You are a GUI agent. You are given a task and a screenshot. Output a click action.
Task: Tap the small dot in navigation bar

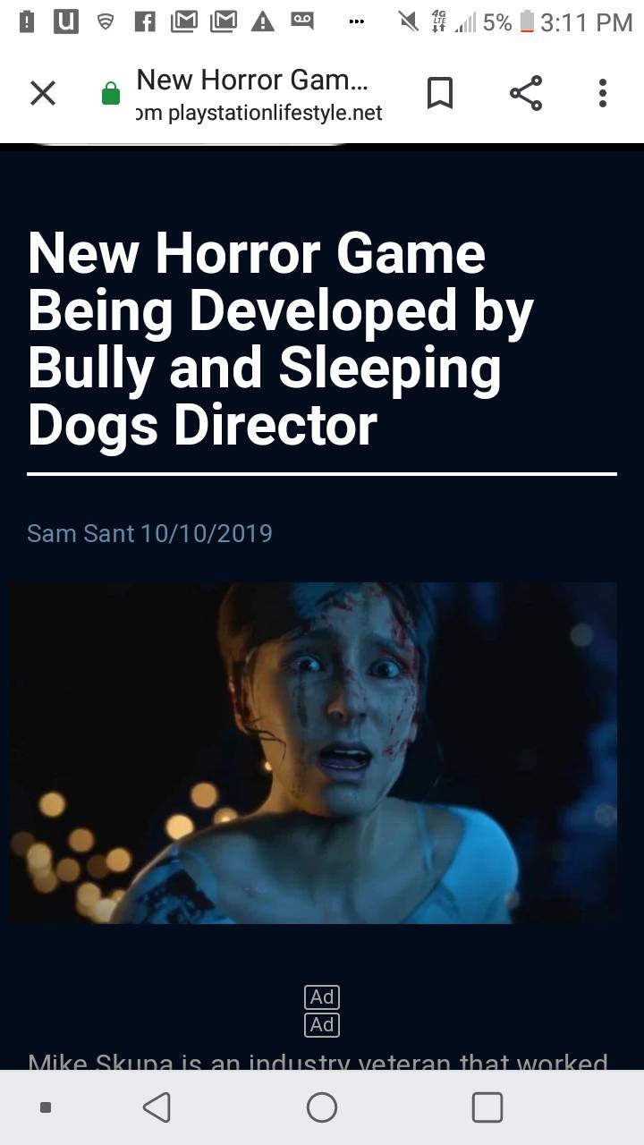pos(46,1107)
